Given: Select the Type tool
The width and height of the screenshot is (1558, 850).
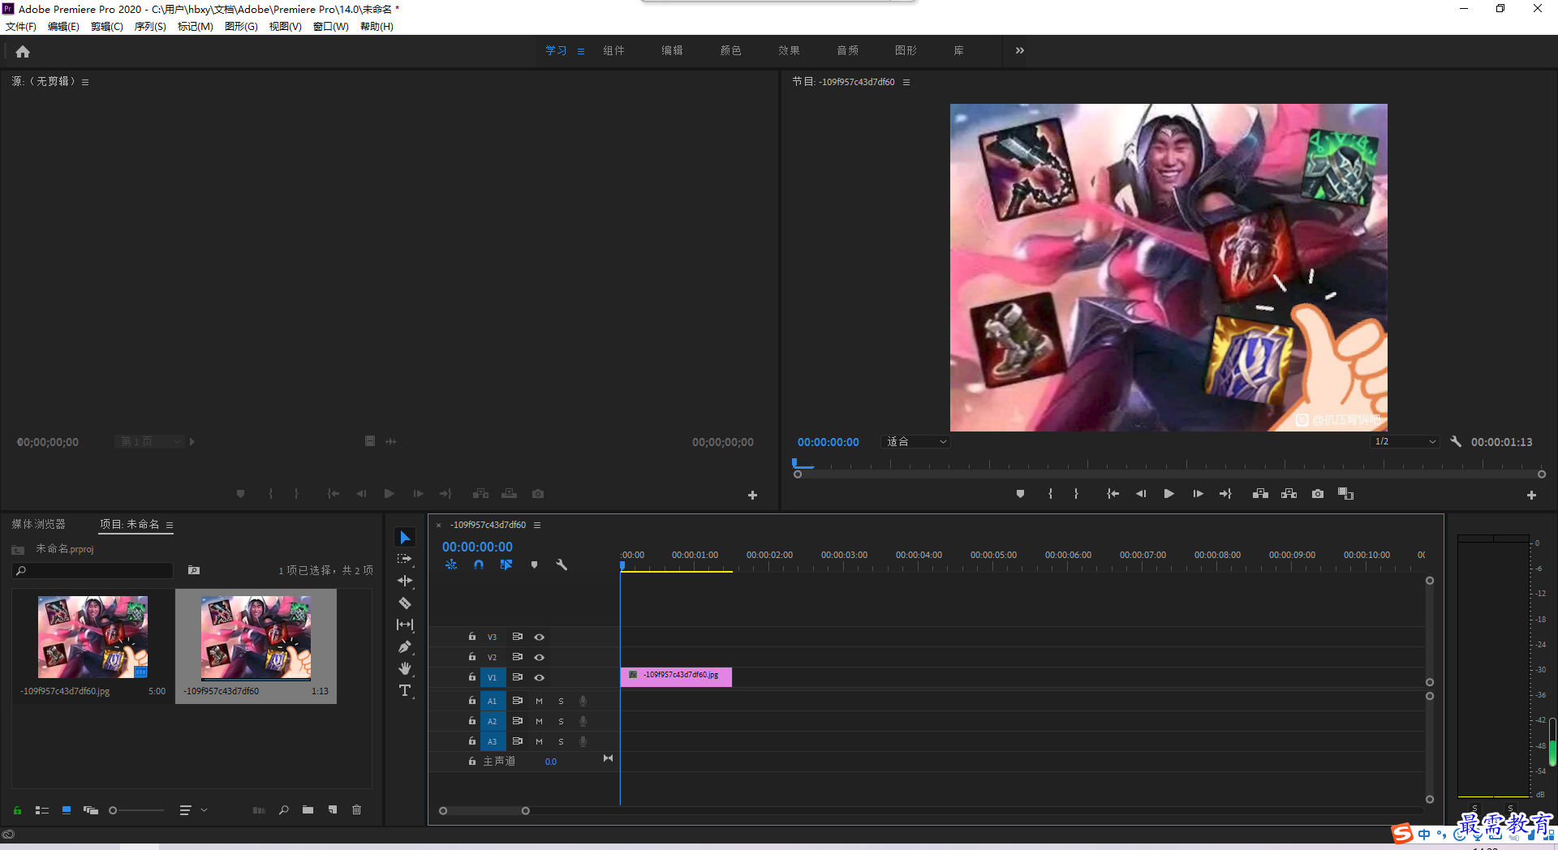Looking at the screenshot, I should coord(405,690).
